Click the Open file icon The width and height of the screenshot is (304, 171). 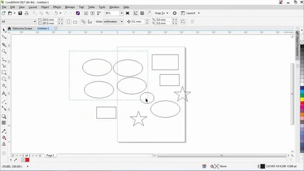(x=10, y=13)
